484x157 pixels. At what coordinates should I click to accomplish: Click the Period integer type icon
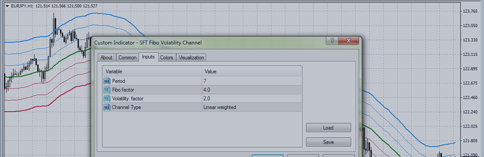coord(107,81)
